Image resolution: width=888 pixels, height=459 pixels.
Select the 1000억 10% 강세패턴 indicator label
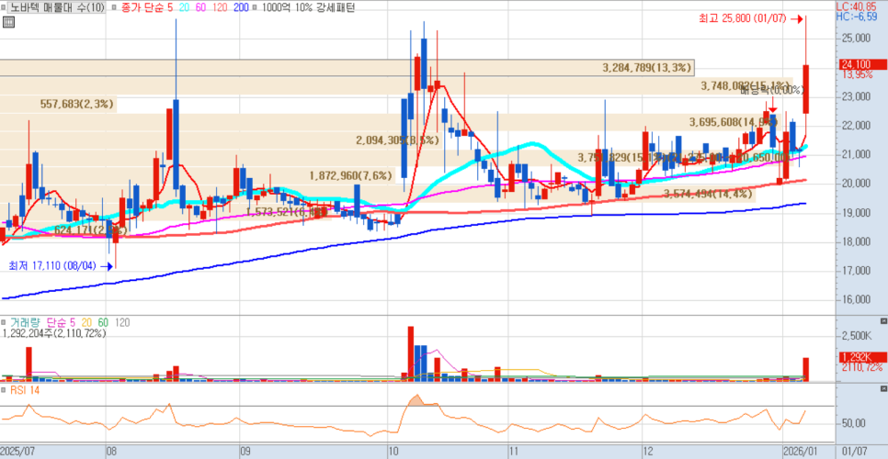[303, 7]
